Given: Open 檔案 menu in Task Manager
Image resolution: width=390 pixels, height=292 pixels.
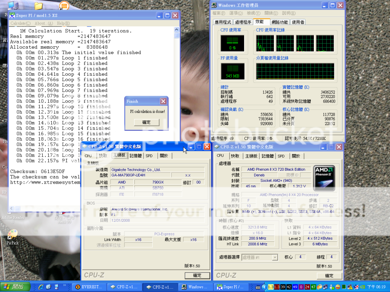Looking at the screenshot, I should click(x=219, y=13).
